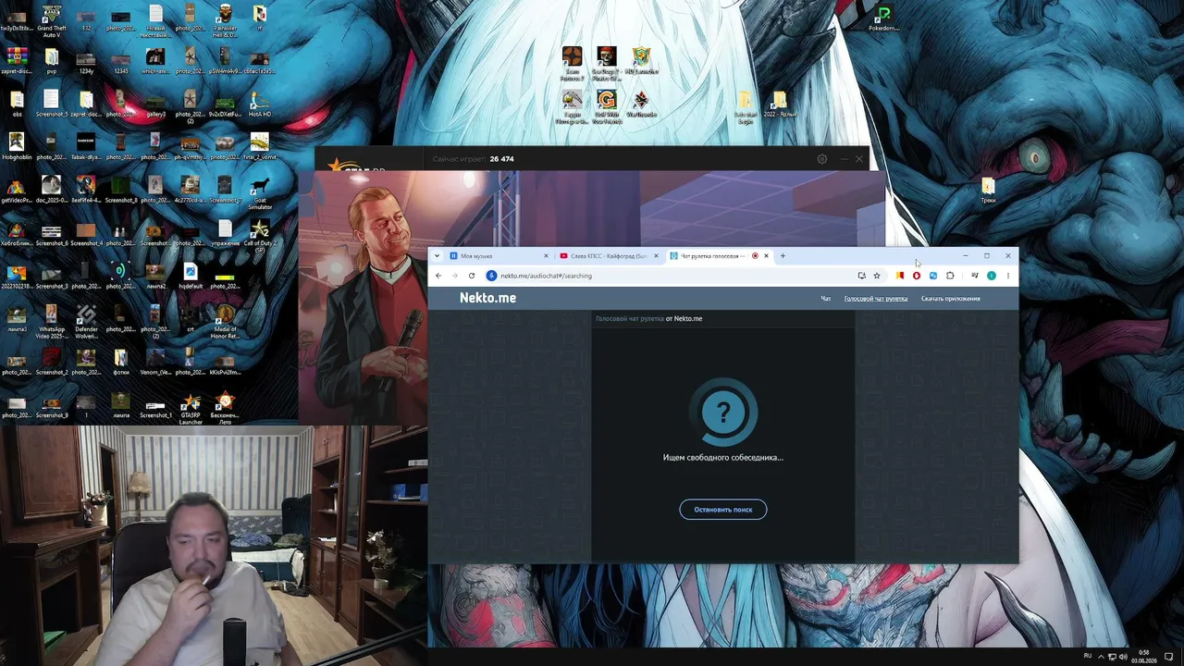Open settings gear in the game launcher window

(x=821, y=159)
